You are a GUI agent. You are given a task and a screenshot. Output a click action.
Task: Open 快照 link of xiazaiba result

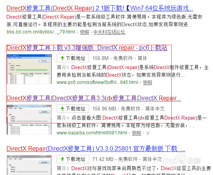point(137,133)
